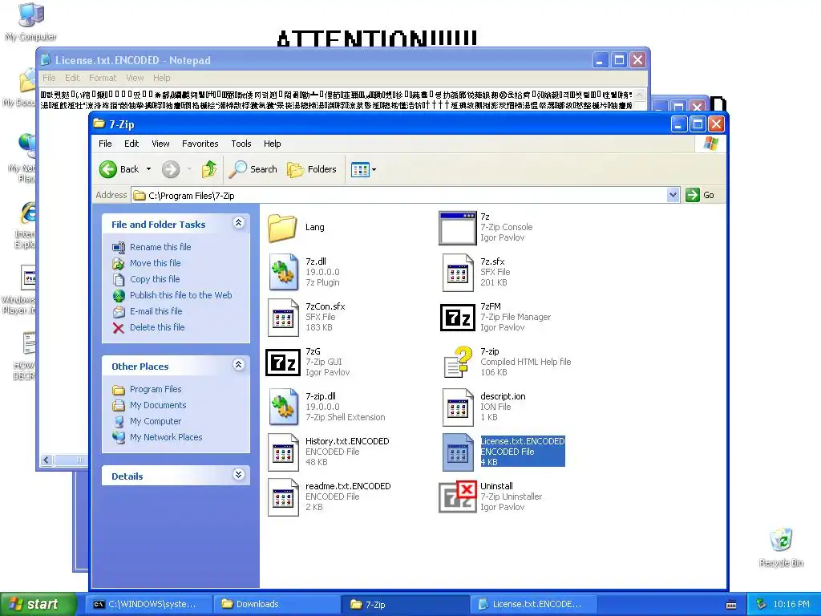Image resolution: width=821 pixels, height=616 pixels.
Task: Select the 7z.dll plugin file icon
Action: [x=283, y=272]
